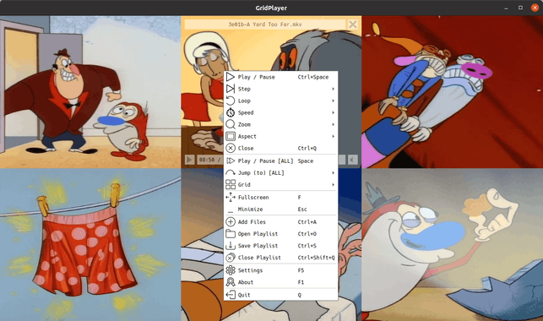Minimize the GridPlayer window from title bar

click(x=506, y=8)
